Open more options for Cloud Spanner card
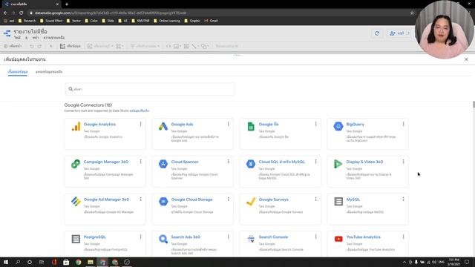This screenshot has height=267, width=475. pyautogui.click(x=228, y=162)
